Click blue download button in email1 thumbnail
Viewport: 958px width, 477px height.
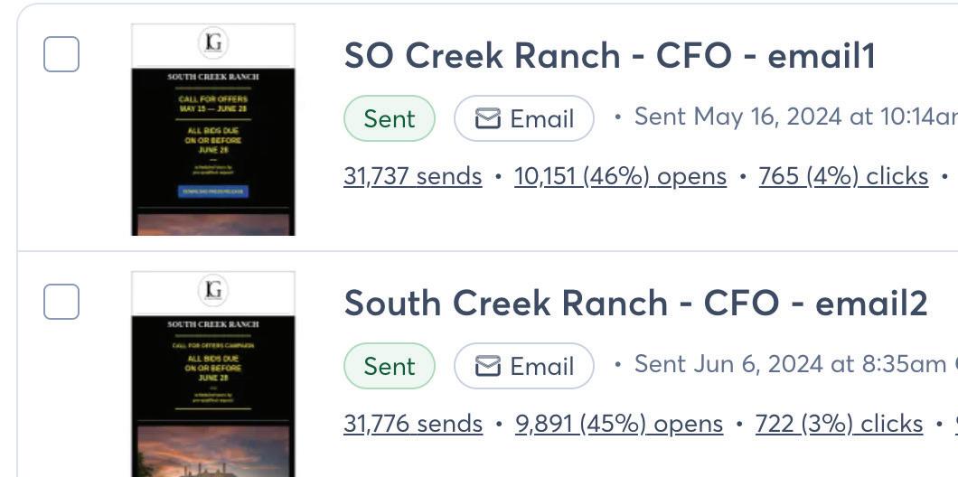coord(213,192)
